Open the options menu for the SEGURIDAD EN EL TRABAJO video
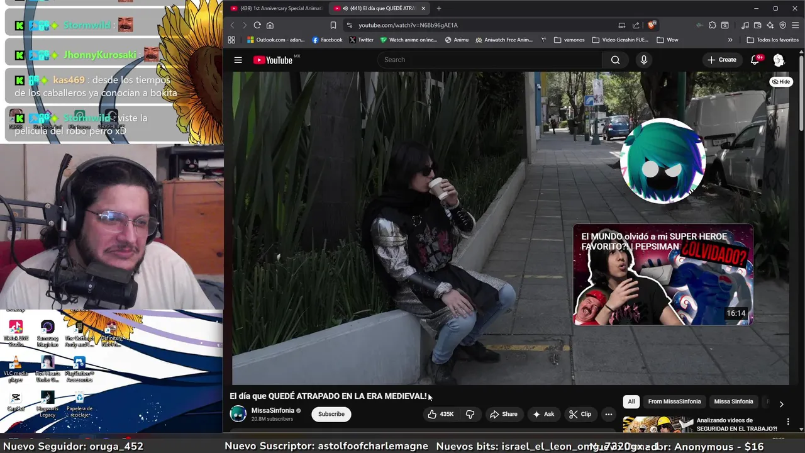 [x=787, y=422]
